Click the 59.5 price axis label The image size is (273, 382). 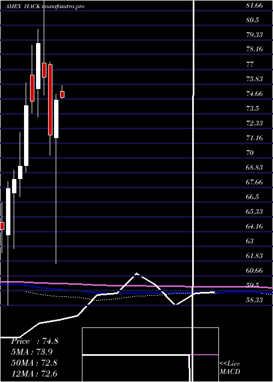(252, 285)
